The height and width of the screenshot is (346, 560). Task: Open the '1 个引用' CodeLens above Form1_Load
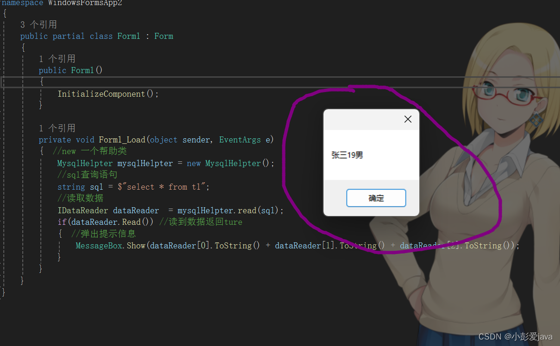click(57, 128)
